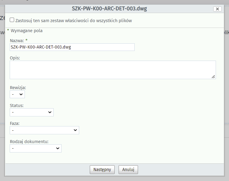The height and width of the screenshot is (181, 229).
Task: Expand the Status combo box
Action: 32,112
